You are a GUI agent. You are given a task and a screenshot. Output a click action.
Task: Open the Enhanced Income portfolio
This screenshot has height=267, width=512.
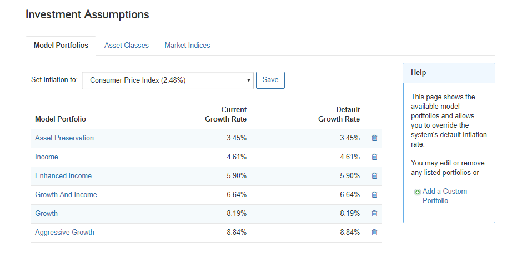click(x=63, y=176)
